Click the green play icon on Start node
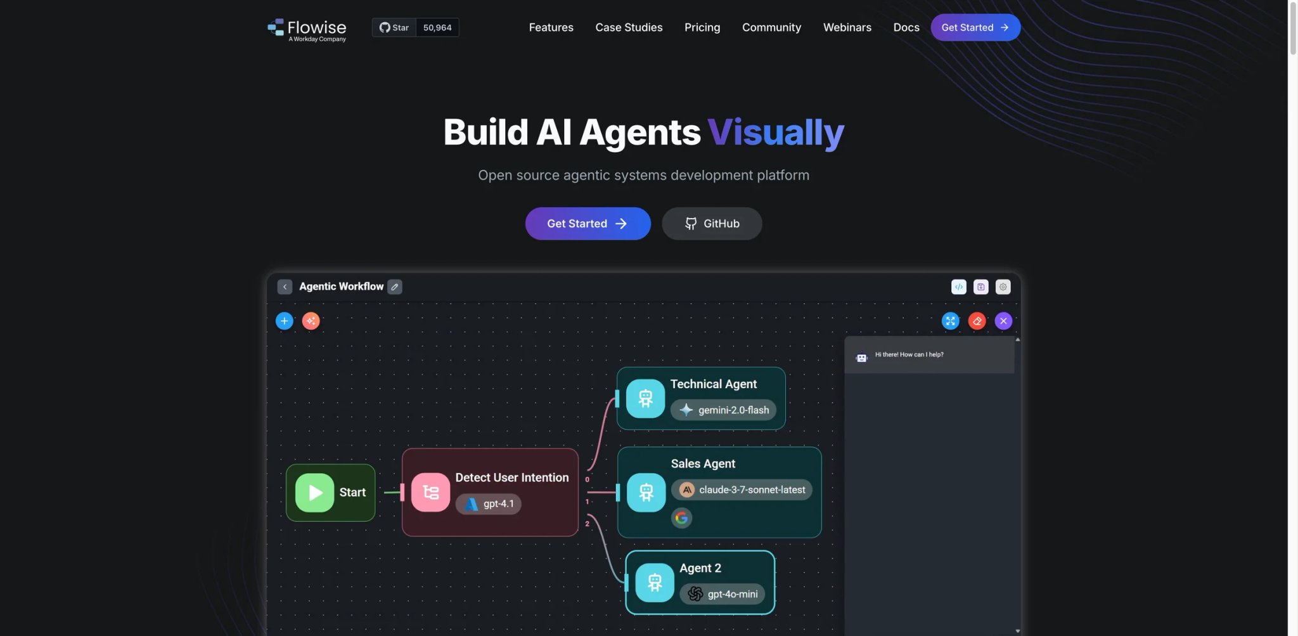 tap(314, 493)
